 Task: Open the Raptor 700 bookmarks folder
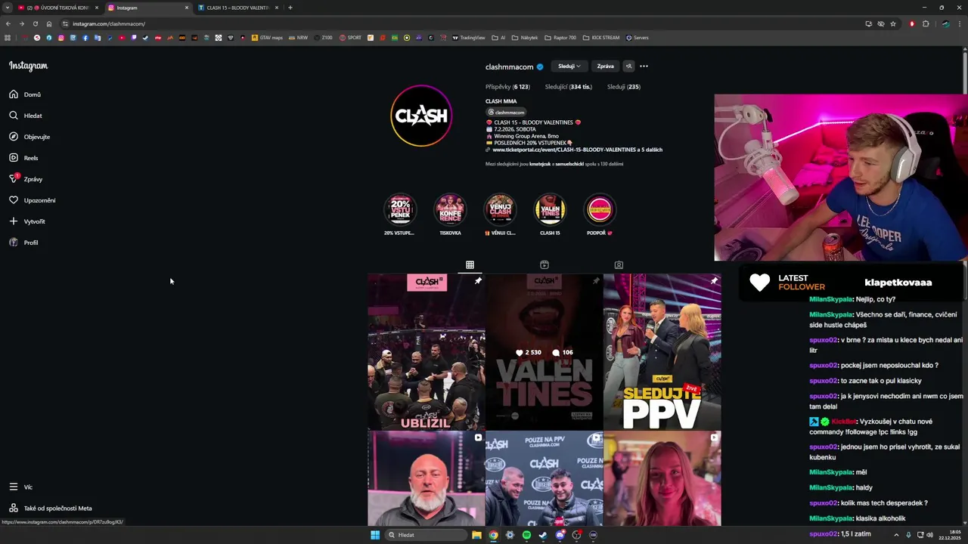click(x=560, y=38)
